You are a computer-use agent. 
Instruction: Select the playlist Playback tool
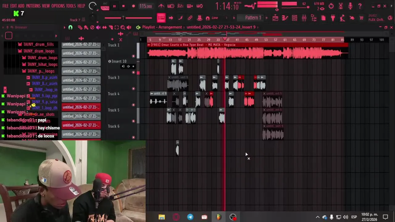click(x=129, y=27)
